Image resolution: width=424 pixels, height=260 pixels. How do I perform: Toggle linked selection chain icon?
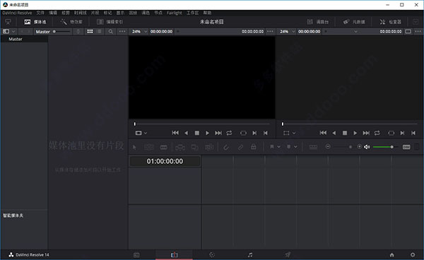click(240, 147)
